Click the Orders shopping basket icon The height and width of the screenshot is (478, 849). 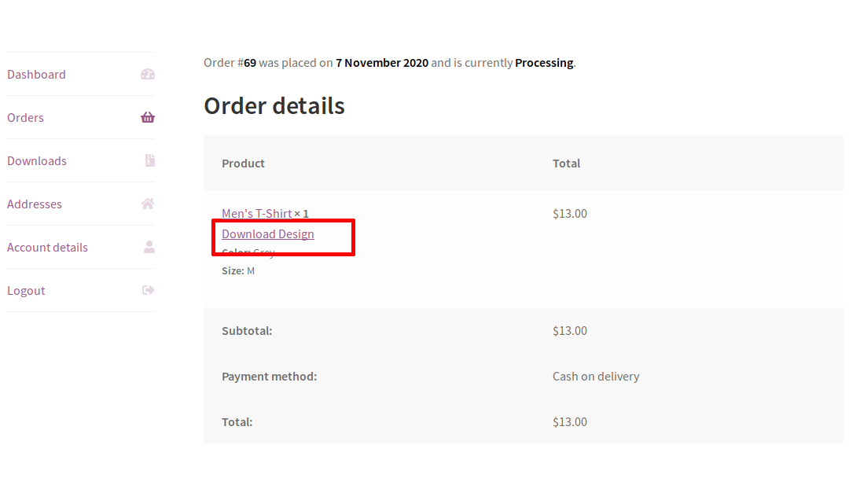click(148, 117)
